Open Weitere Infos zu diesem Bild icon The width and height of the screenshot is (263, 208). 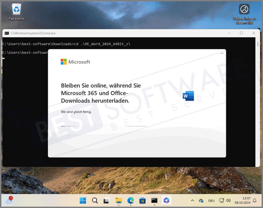pos(244,14)
